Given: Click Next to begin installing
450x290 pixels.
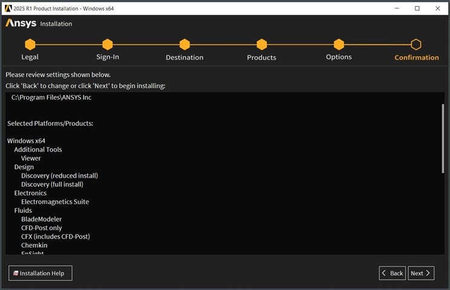Looking at the screenshot, I should (x=421, y=273).
